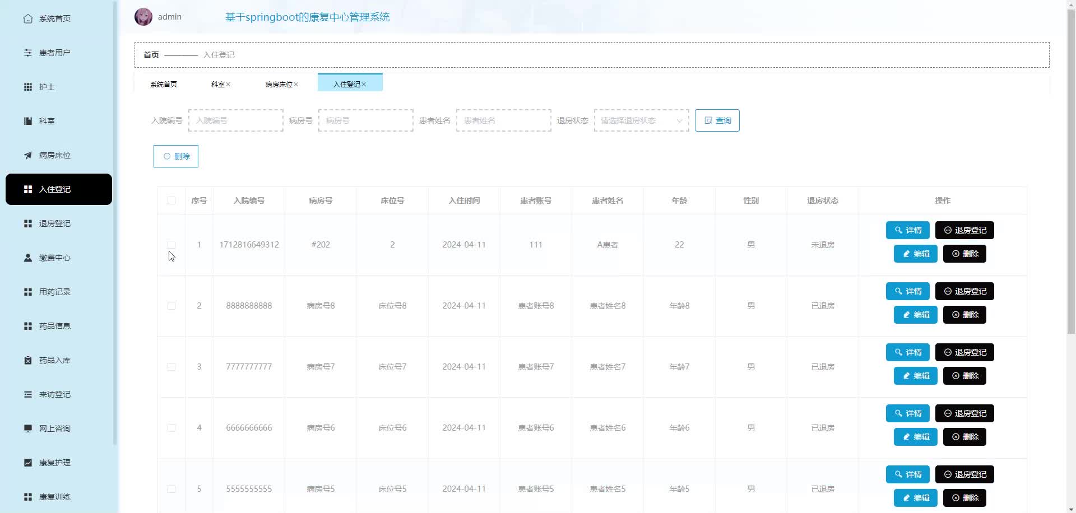Viewport: 1076px width, 513px height.
Task: Click the 用药记录 sidebar icon
Action: click(28, 292)
